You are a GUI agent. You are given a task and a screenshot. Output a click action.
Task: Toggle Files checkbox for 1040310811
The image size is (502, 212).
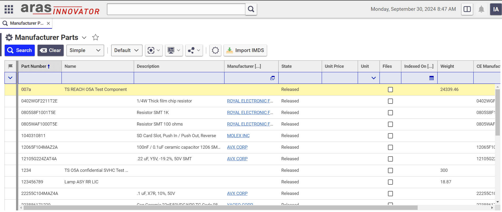pyautogui.click(x=390, y=136)
